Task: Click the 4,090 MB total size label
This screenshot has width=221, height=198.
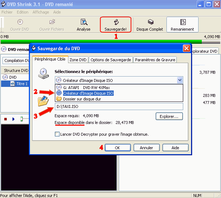Action: (x=212, y=37)
